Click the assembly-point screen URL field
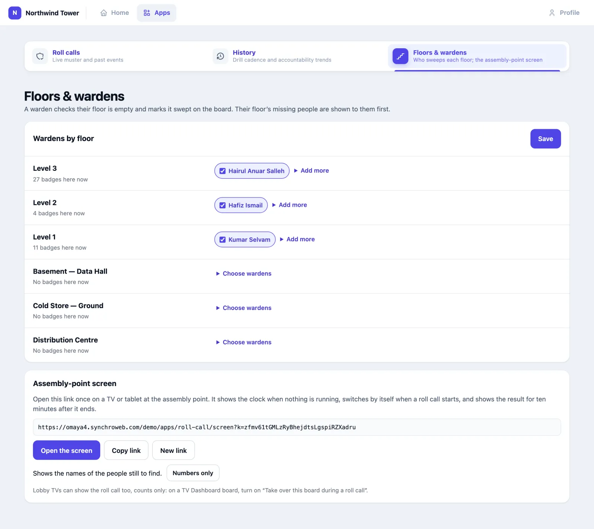The height and width of the screenshot is (529, 594). click(x=297, y=427)
